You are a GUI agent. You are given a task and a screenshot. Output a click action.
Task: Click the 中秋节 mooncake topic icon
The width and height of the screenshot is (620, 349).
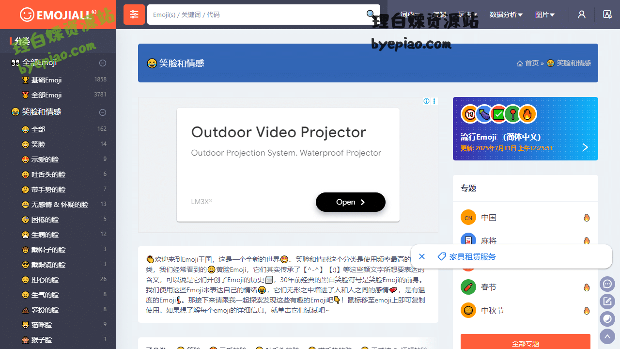coord(468,310)
